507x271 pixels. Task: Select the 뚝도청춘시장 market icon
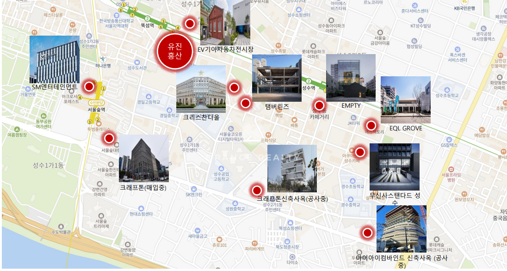tap(287, 241)
